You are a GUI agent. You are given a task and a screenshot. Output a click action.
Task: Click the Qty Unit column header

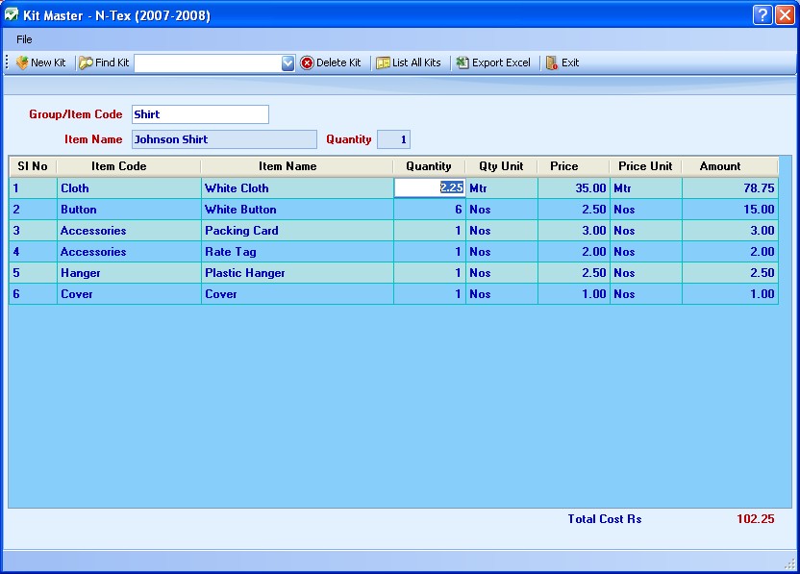coord(502,166)
